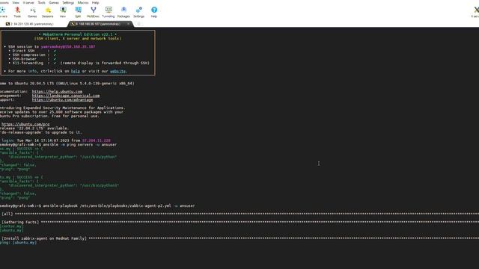
Task: Click the Split toolbar icon
Action: pyautogui.click(x=78, y=12)
